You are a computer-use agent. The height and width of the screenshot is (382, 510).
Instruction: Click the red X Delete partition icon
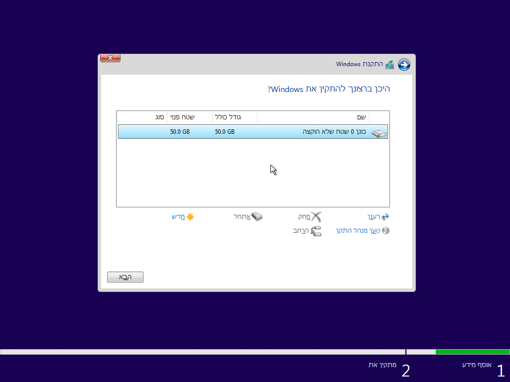pos(315,216)
